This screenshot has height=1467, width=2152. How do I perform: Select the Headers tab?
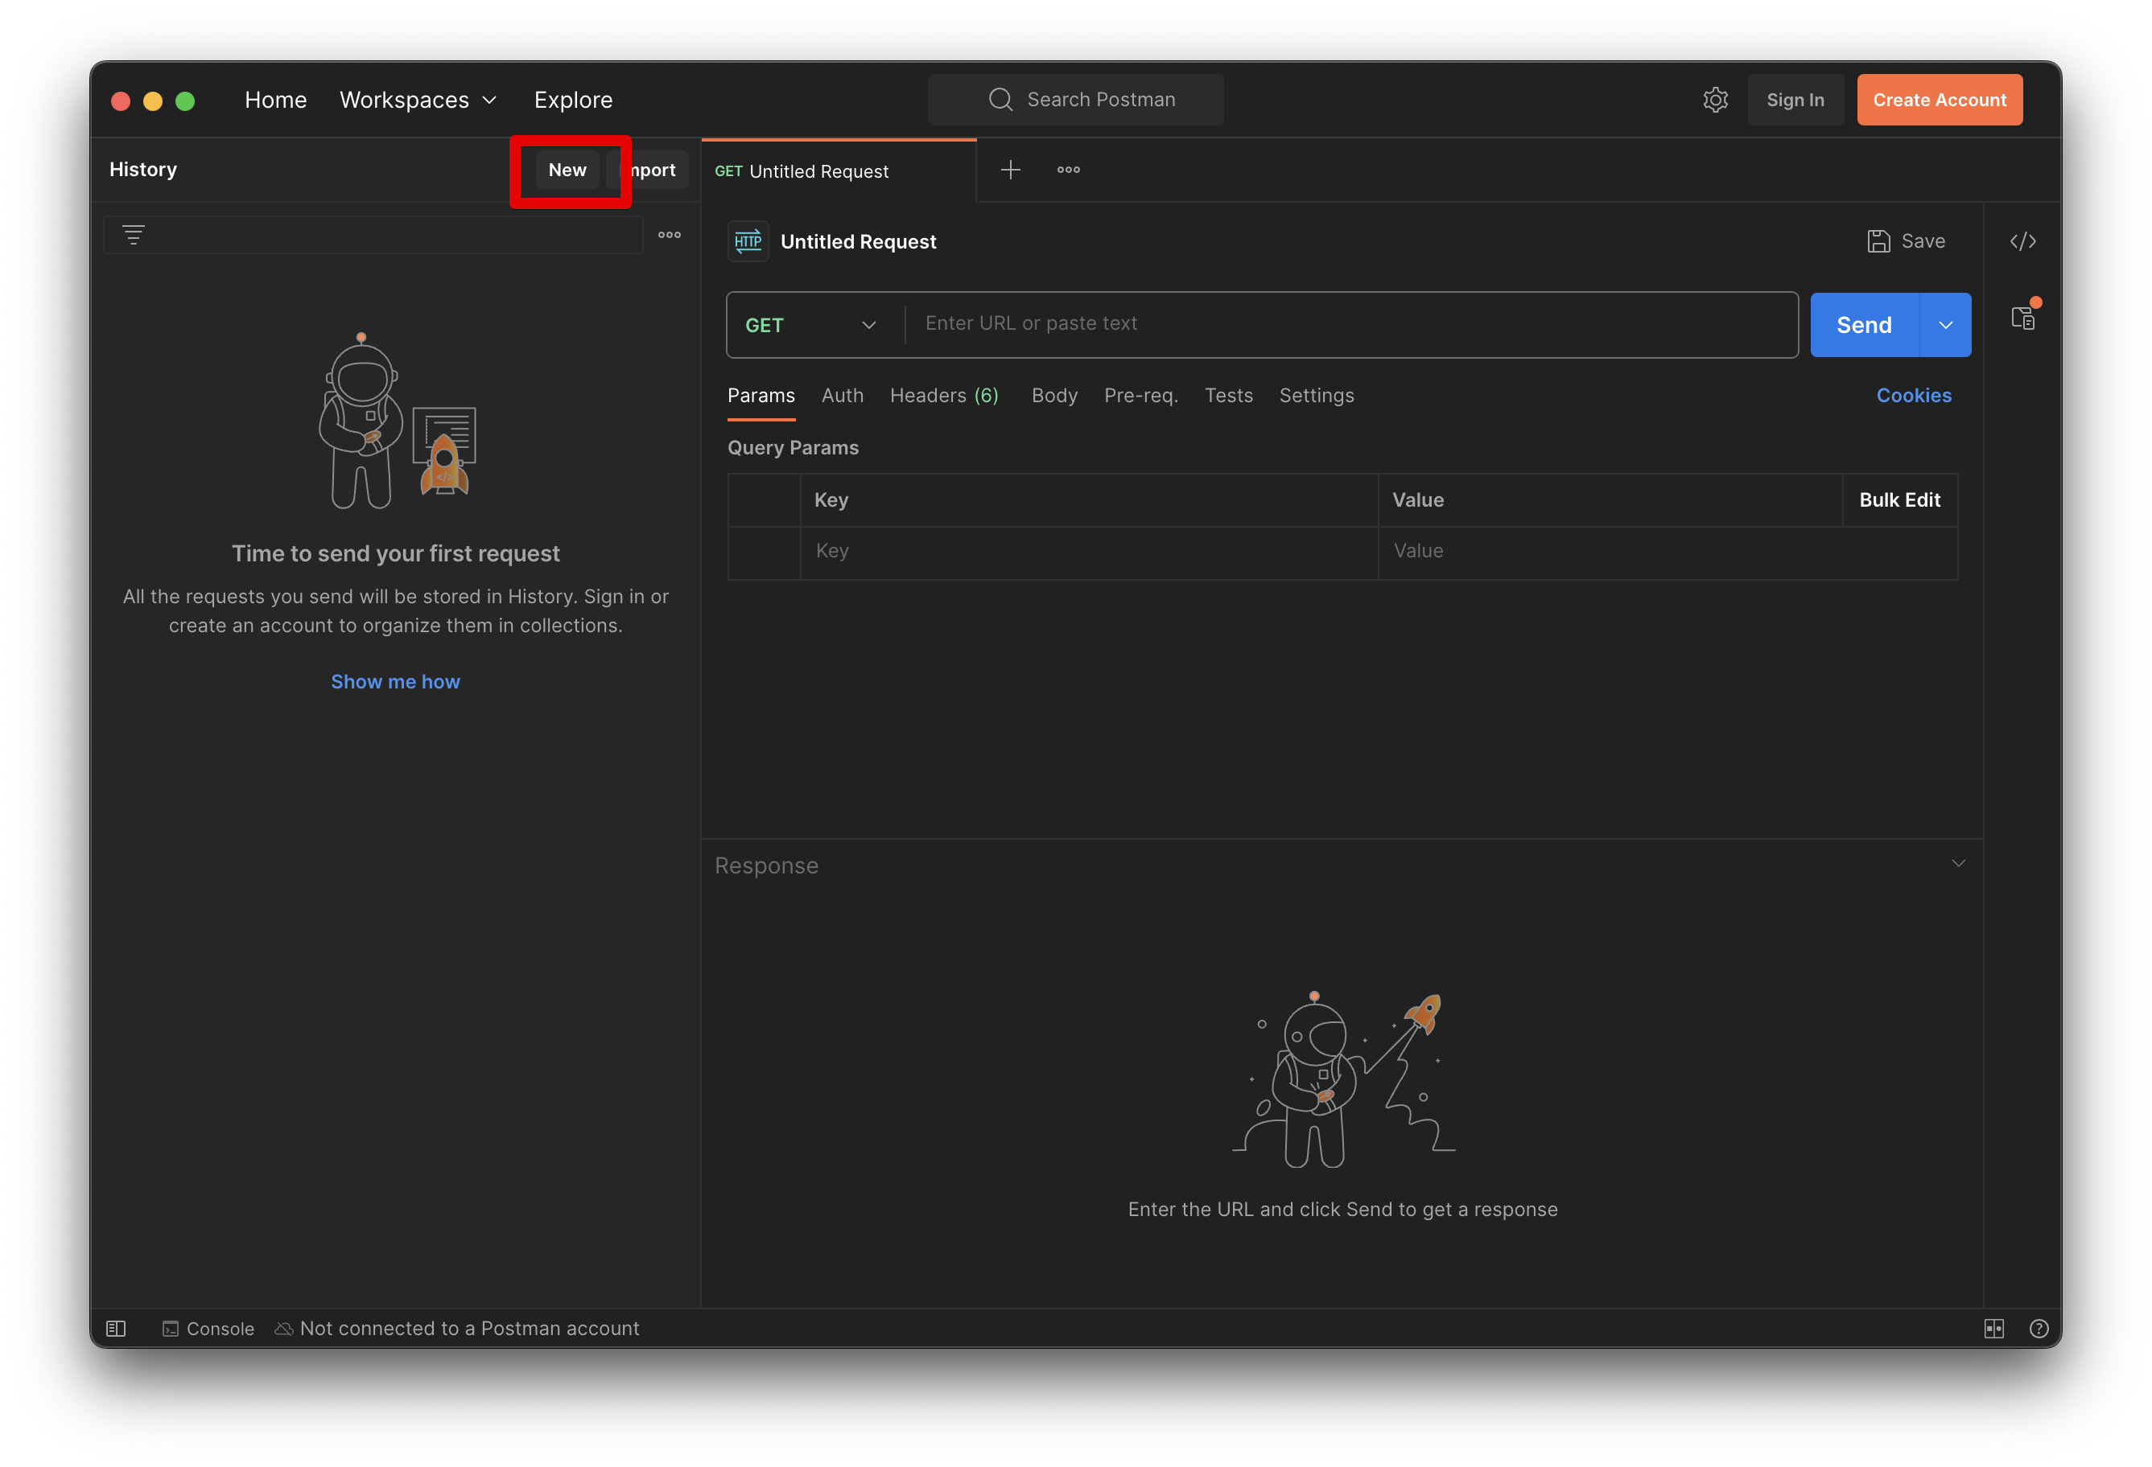pyautogui.click(x=943, y=394)
